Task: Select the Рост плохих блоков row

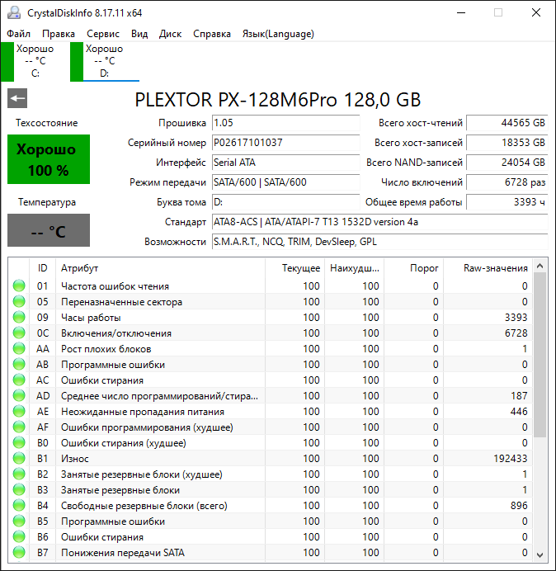Action: point(271,348)
